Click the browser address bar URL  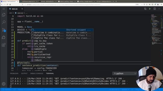[x=63, y=5]
